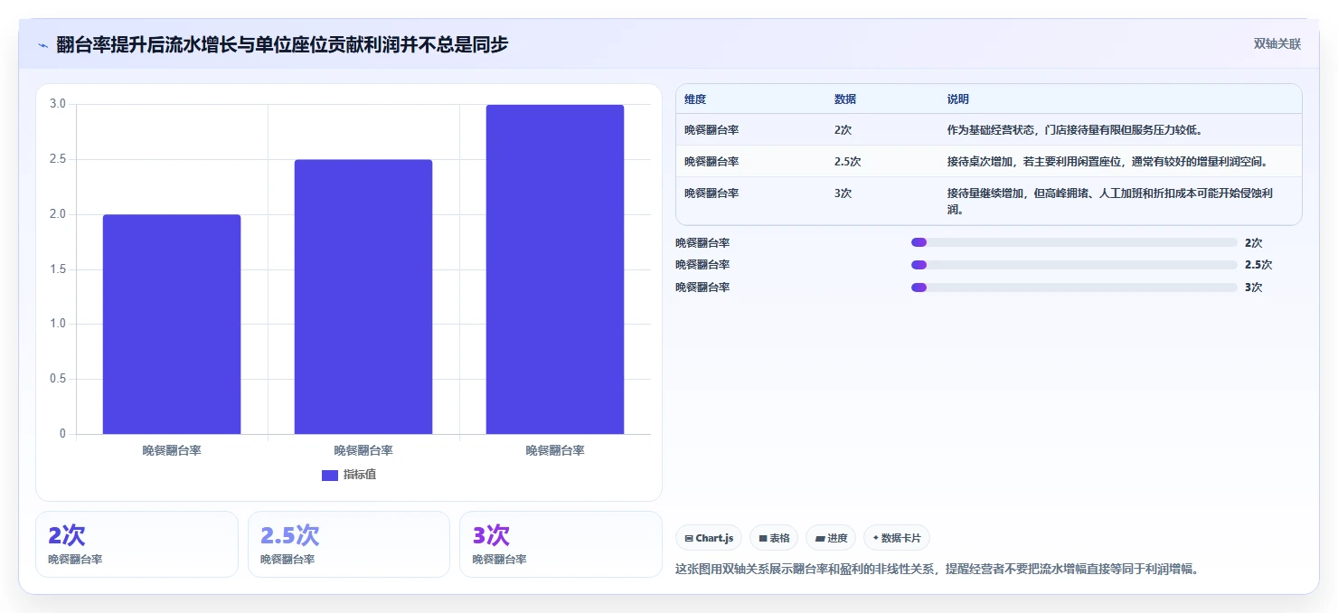
Task: Click the table cell showing 3次
Action: click(843, 193)
